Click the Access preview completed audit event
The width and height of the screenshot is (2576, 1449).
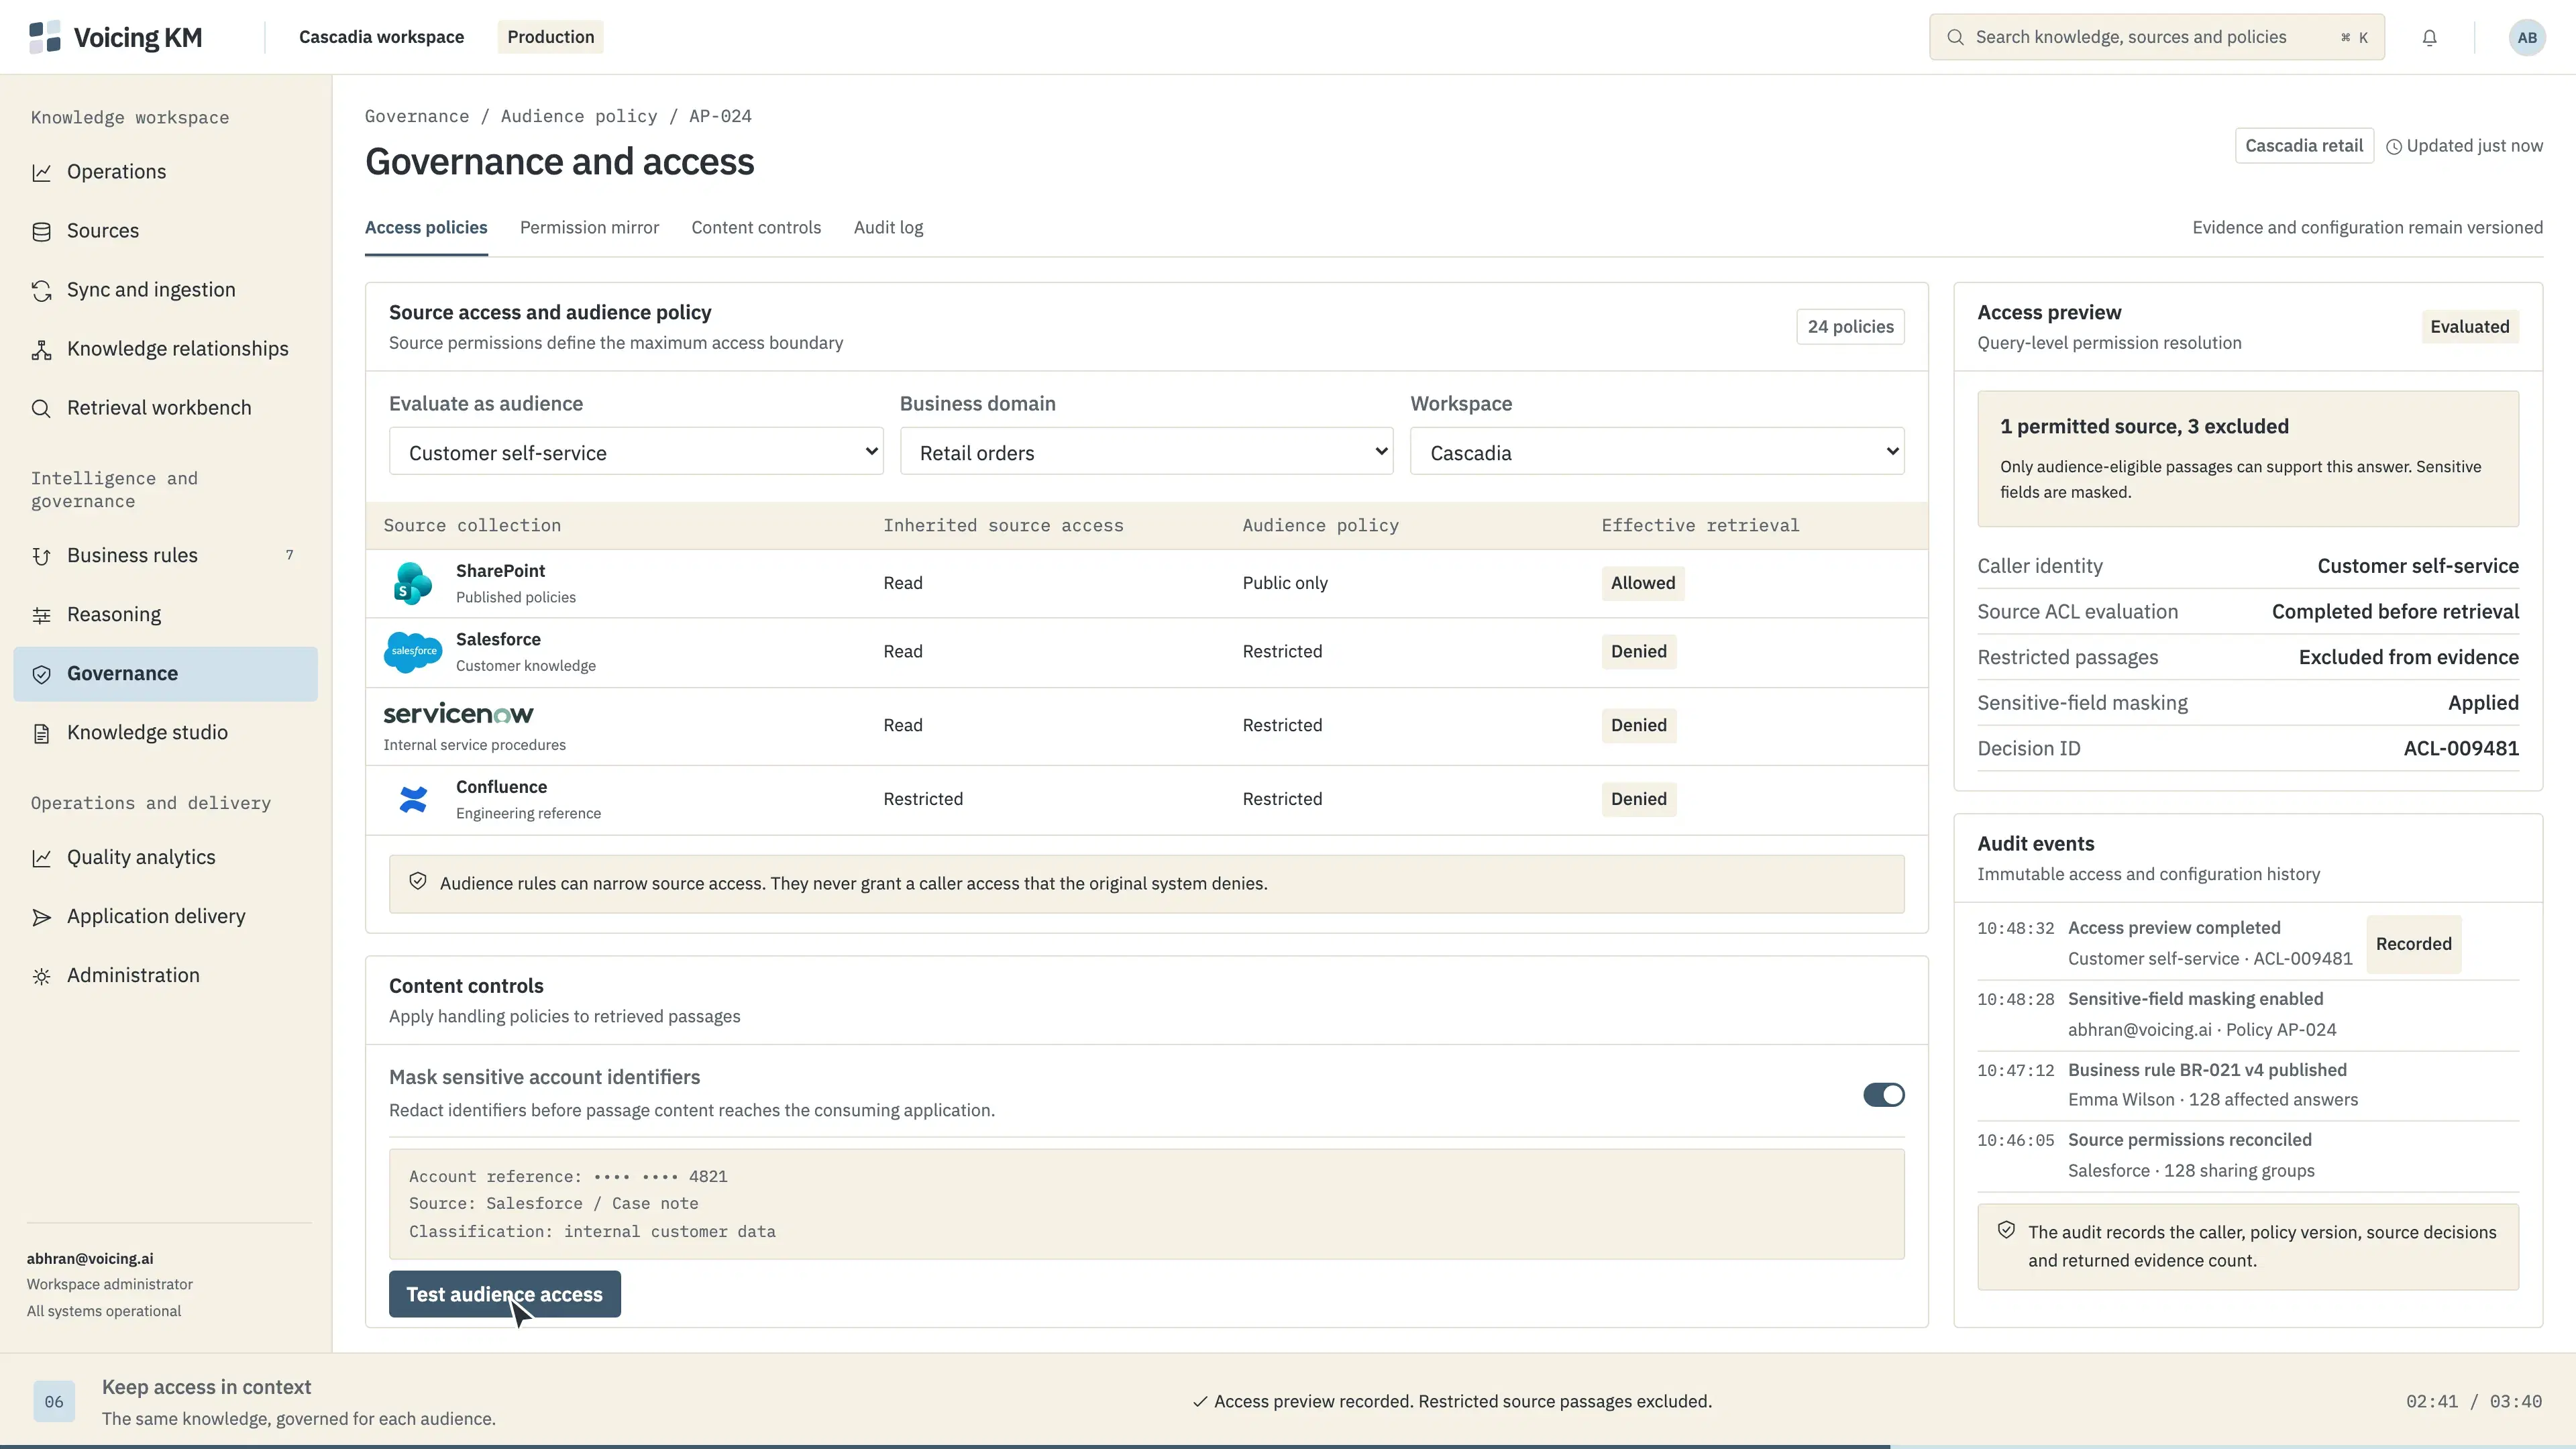tap(2248, 943)
